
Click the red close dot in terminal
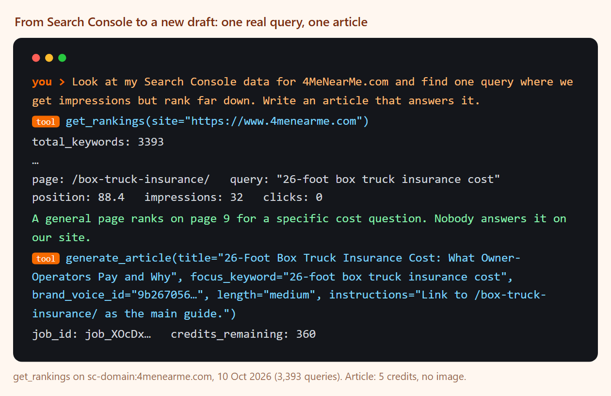point(36,58)
